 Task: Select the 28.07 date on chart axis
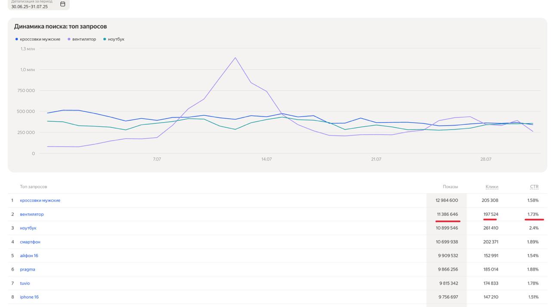(486, 159)
